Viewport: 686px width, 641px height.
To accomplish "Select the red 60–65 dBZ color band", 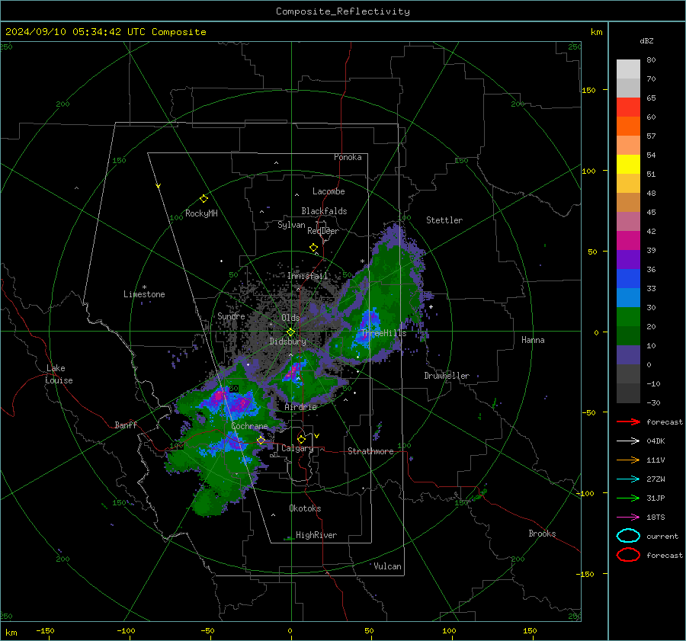I will point(628,107).
